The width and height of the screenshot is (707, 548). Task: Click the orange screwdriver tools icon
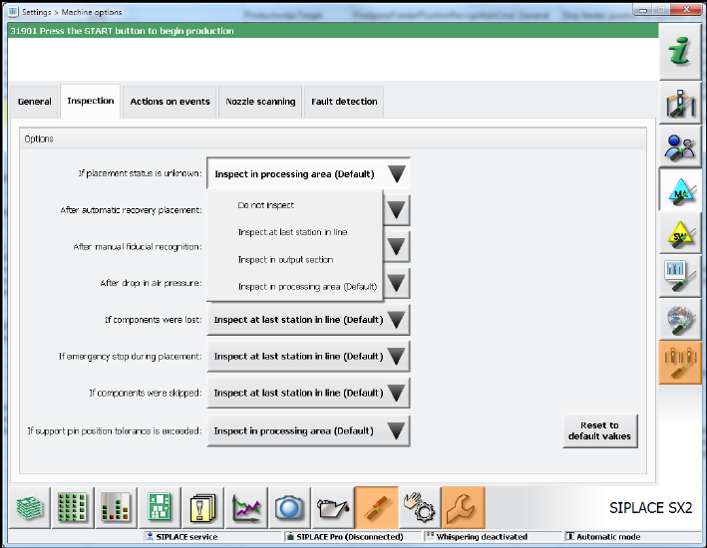[x=376, y=507]
